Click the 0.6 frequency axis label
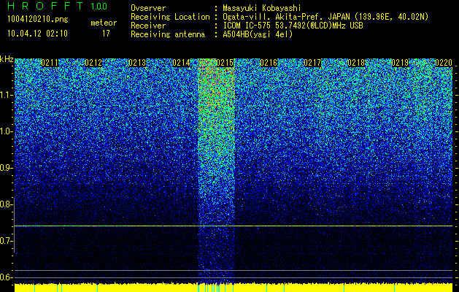 click(6, 277)
